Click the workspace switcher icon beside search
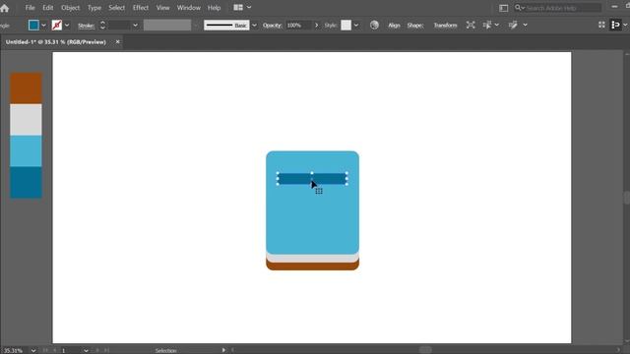 pyautogui.click(x=503, y=8)
